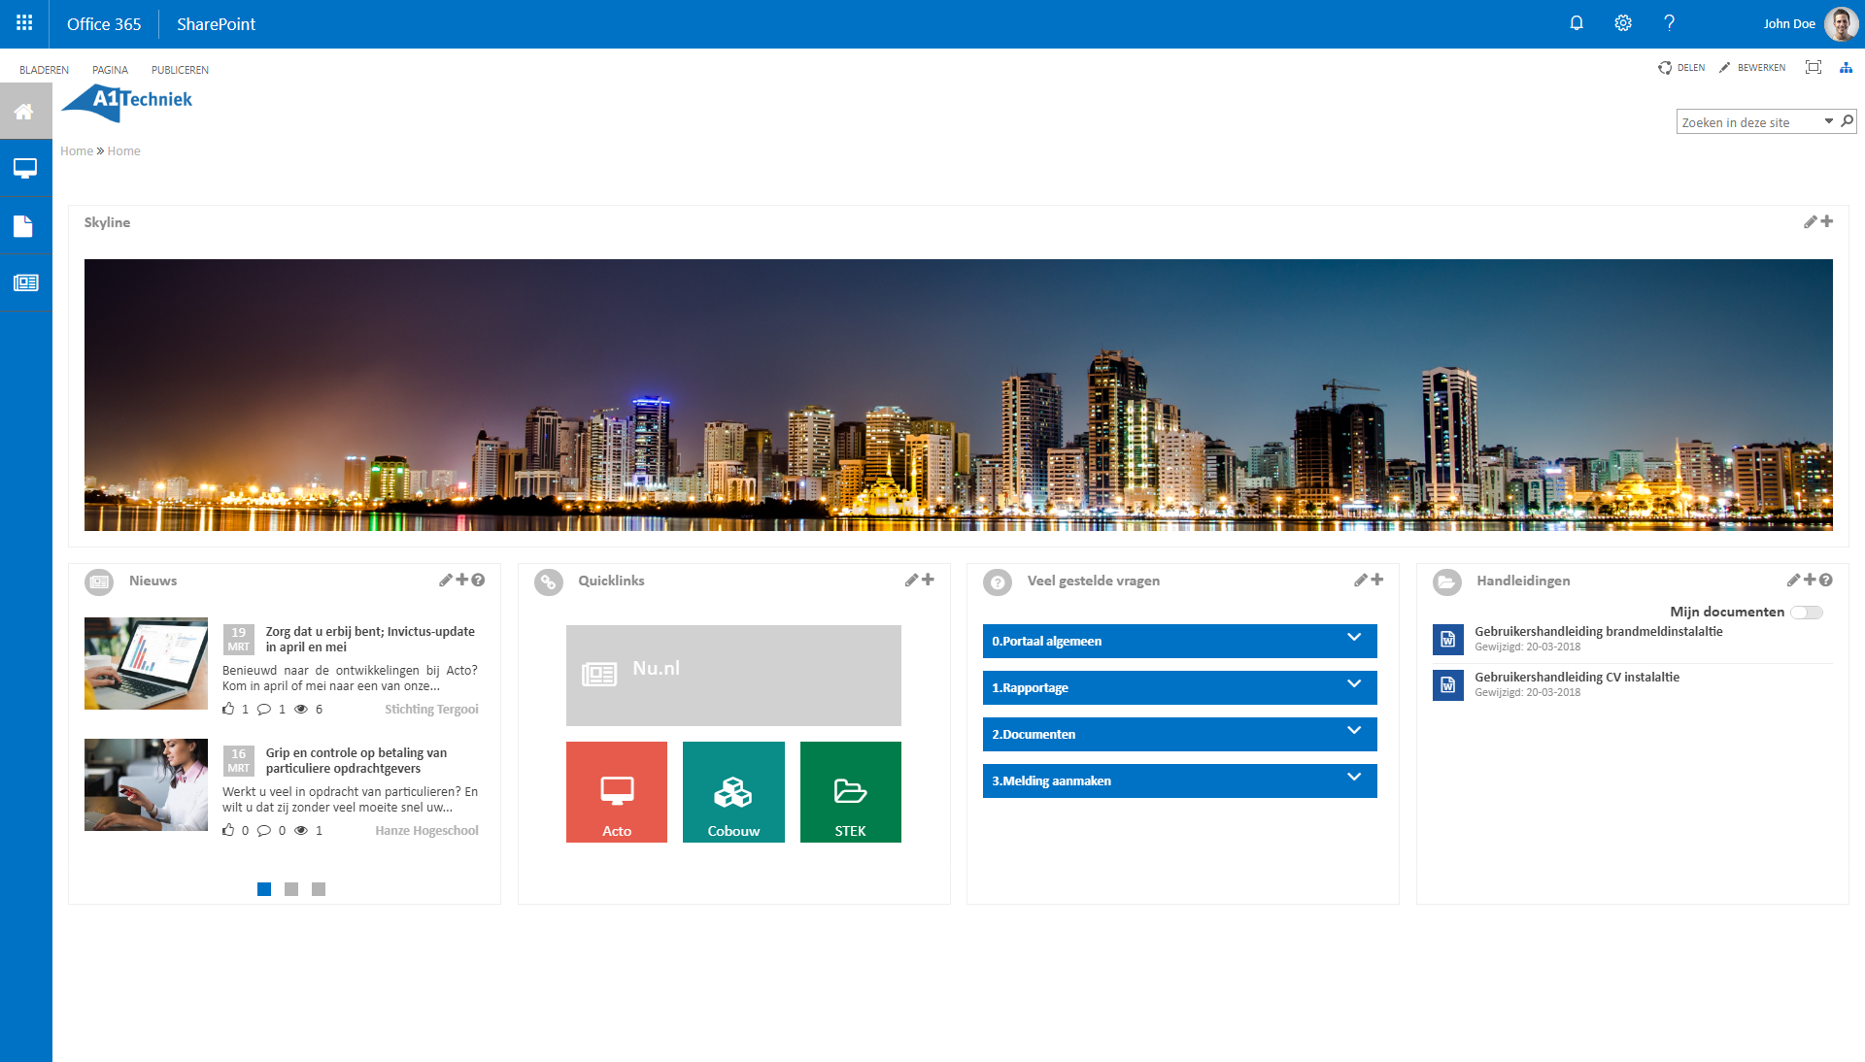Add a question with plus icon
This screenshot has height=1062, width=1865.
(x=1377, y=580)
